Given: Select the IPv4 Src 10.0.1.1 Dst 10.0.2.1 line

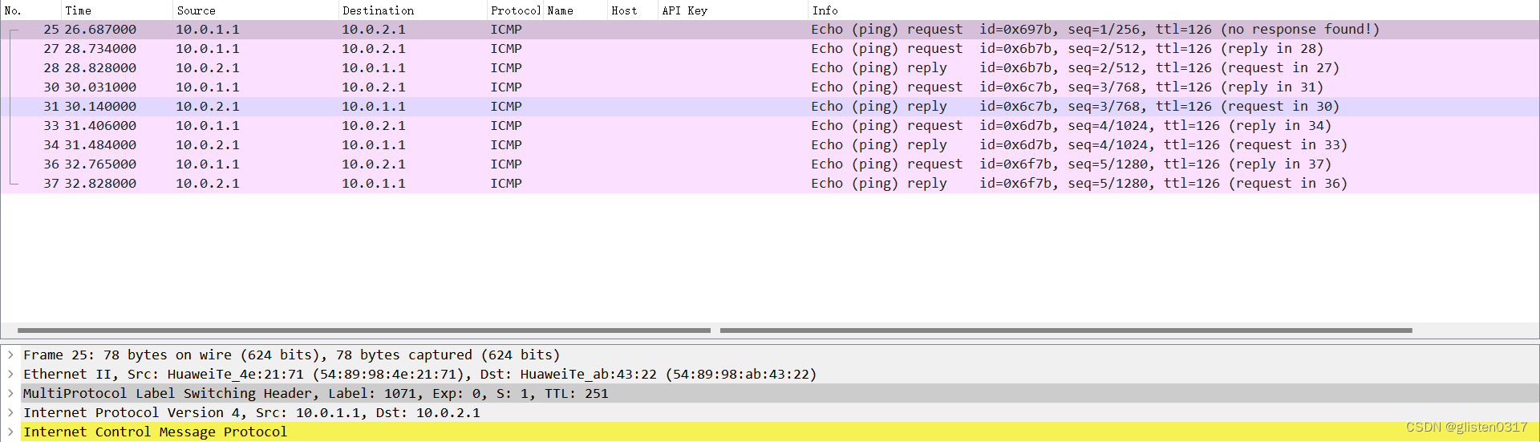Looking at the screenshot, I should pyautogui.click(x=252, y=412).
